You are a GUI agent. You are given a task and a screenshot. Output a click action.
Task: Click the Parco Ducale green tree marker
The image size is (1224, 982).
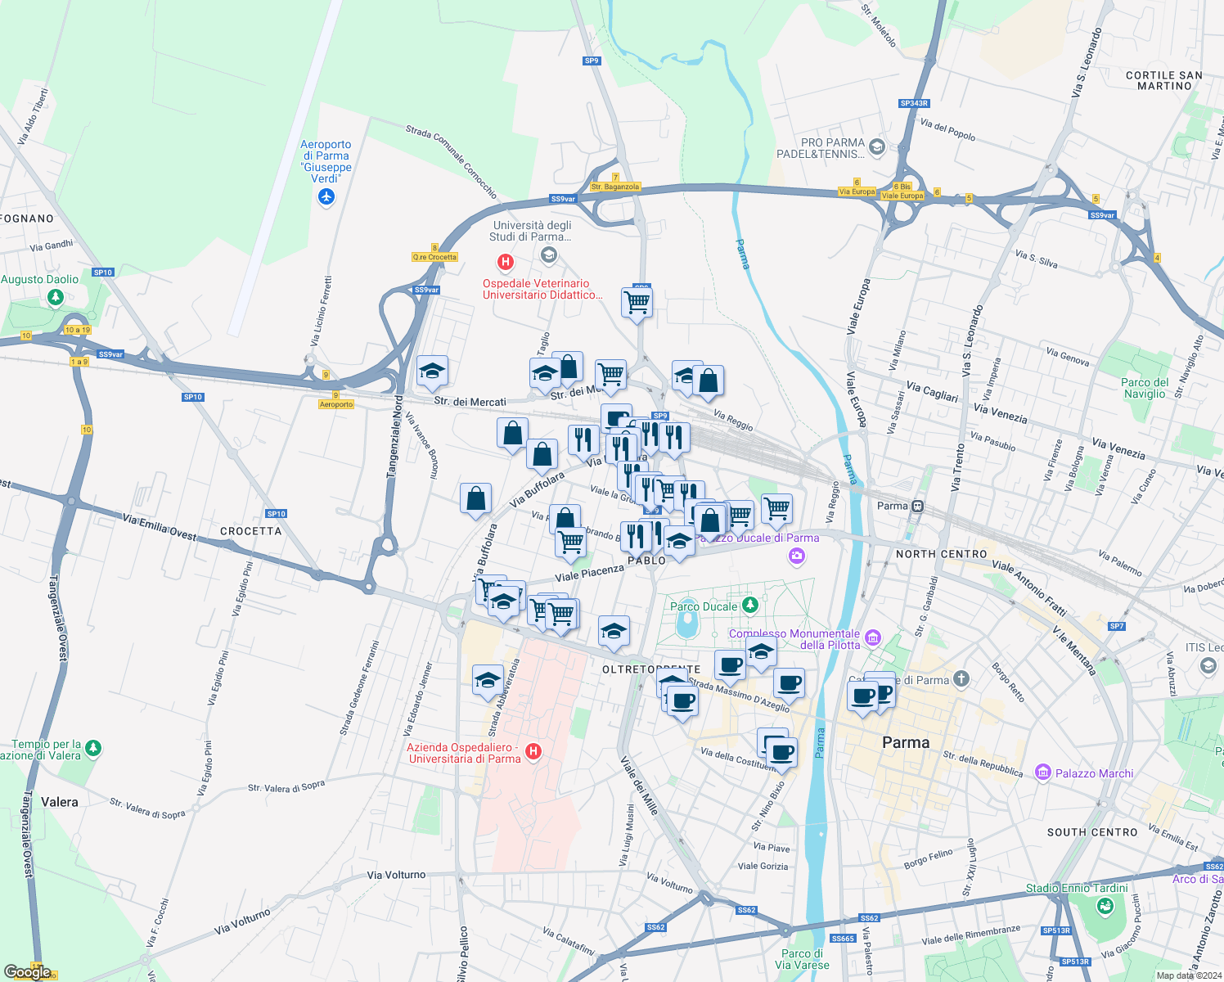[750, 606]
